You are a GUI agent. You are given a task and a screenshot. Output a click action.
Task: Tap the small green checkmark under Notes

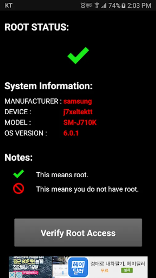pos(18,174)
